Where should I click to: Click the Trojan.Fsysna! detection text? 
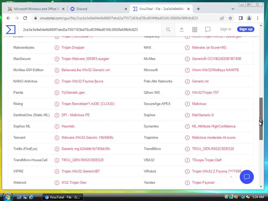(203, 182)
